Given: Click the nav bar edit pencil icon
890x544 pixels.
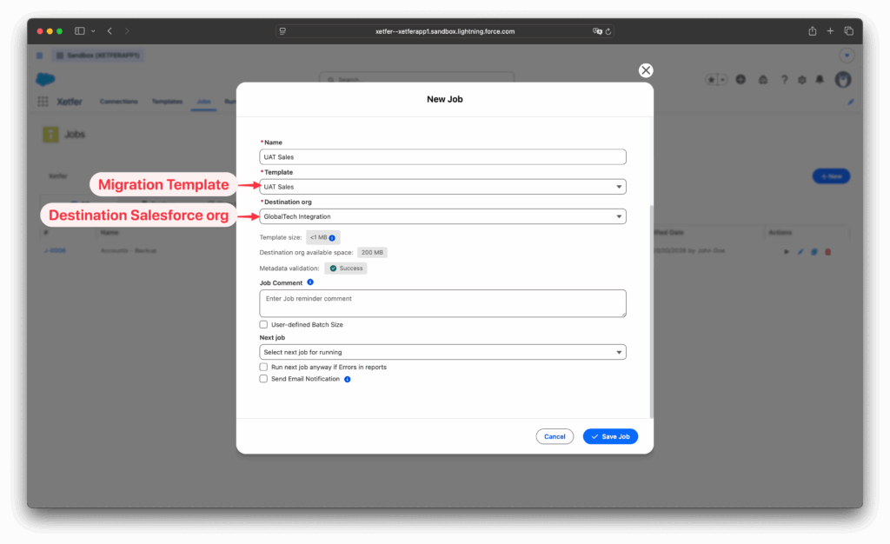Looking at the screenshot, I should pyautogui.click(x=850, y=102).
